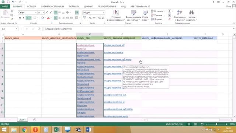The width and height of the screenshot is (236, 133).
Task: Click the comma style (000) icon
Action: click(x=94, y=18)
